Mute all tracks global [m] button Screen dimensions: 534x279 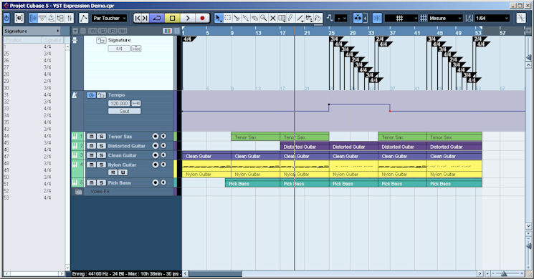coord(92,31)
